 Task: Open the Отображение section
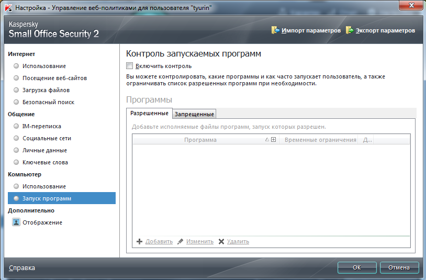click(42, 222)
